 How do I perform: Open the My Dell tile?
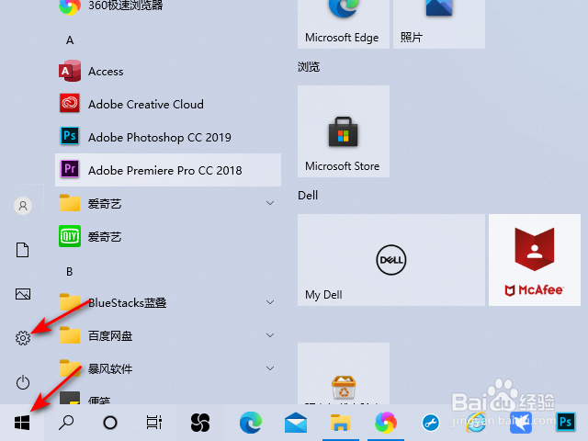391,260
